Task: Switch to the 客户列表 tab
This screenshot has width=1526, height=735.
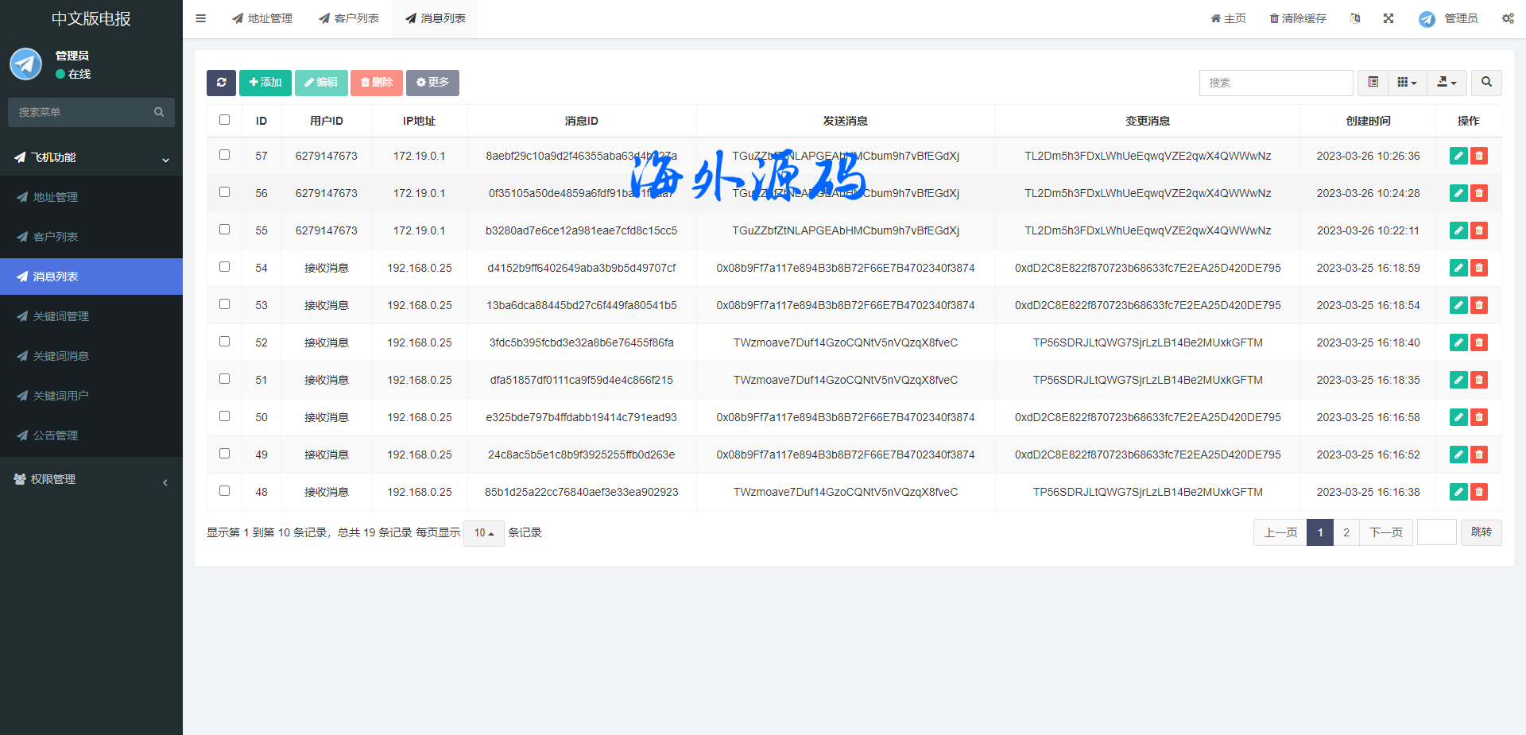Action: (349, 18)
